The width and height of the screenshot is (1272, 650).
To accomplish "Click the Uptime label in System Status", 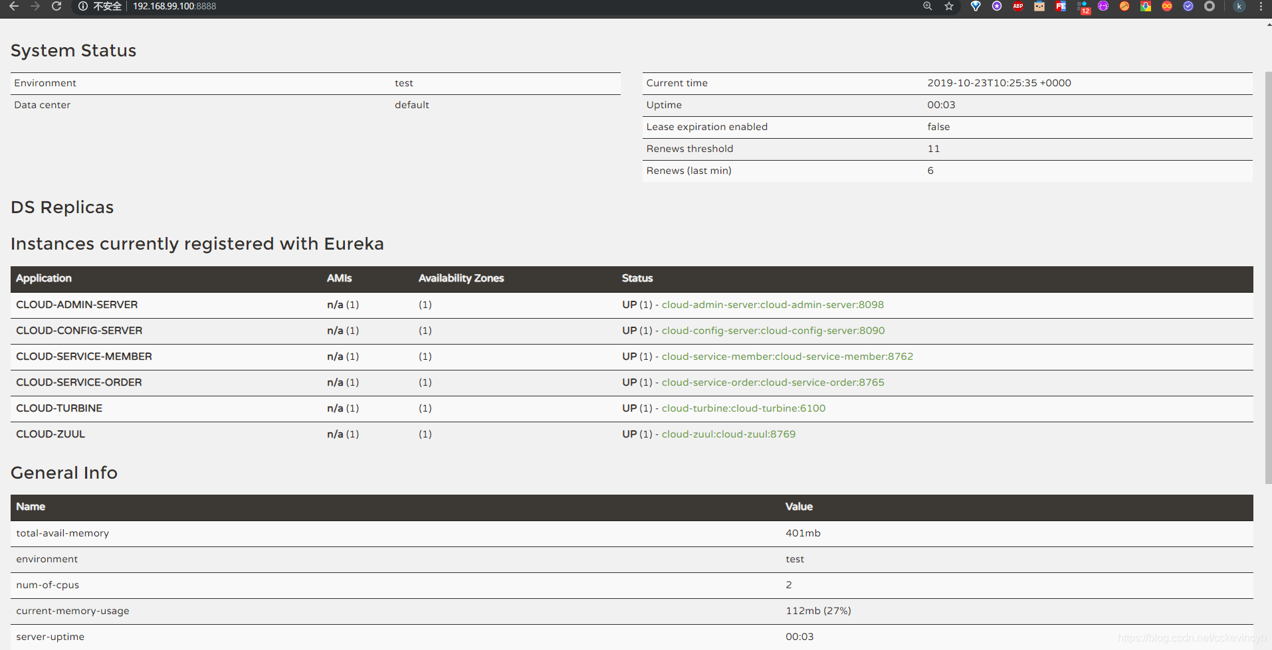I will [x=664, y=105].
